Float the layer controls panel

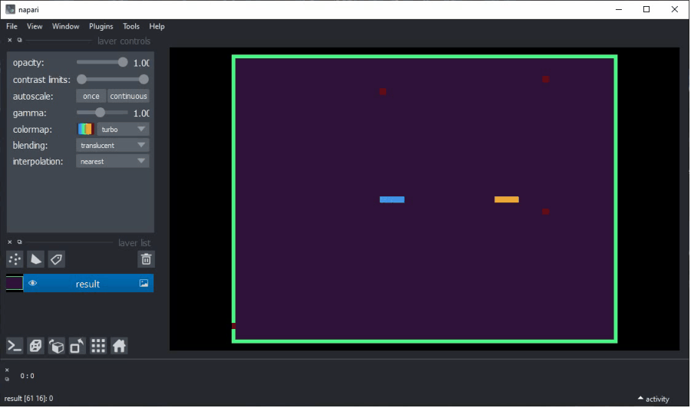pos(19,40)
